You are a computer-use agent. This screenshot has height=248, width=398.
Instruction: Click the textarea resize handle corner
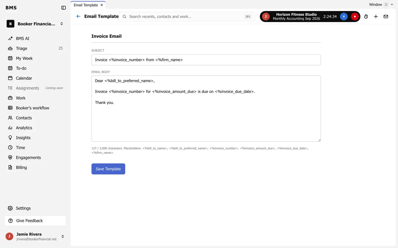319,140
